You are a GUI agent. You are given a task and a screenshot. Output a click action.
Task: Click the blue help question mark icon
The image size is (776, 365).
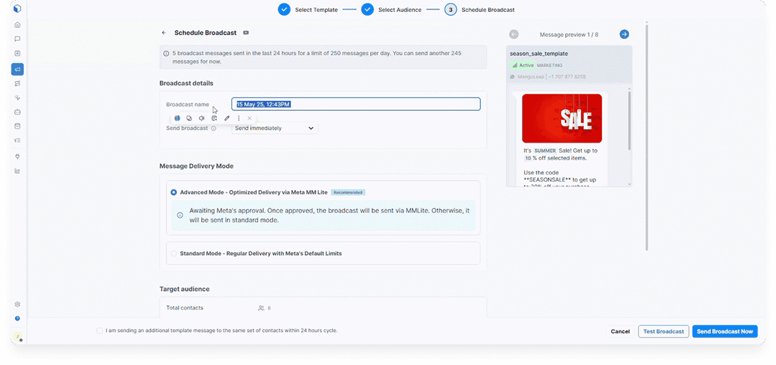[17, 319]
